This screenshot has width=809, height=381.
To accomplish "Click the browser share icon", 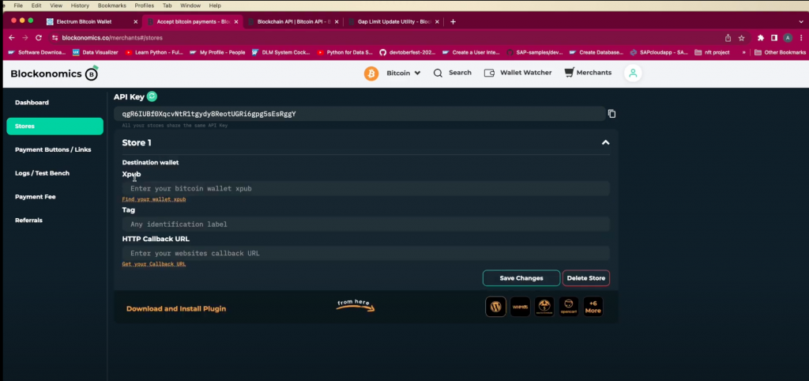I will [x=728, y=38].
